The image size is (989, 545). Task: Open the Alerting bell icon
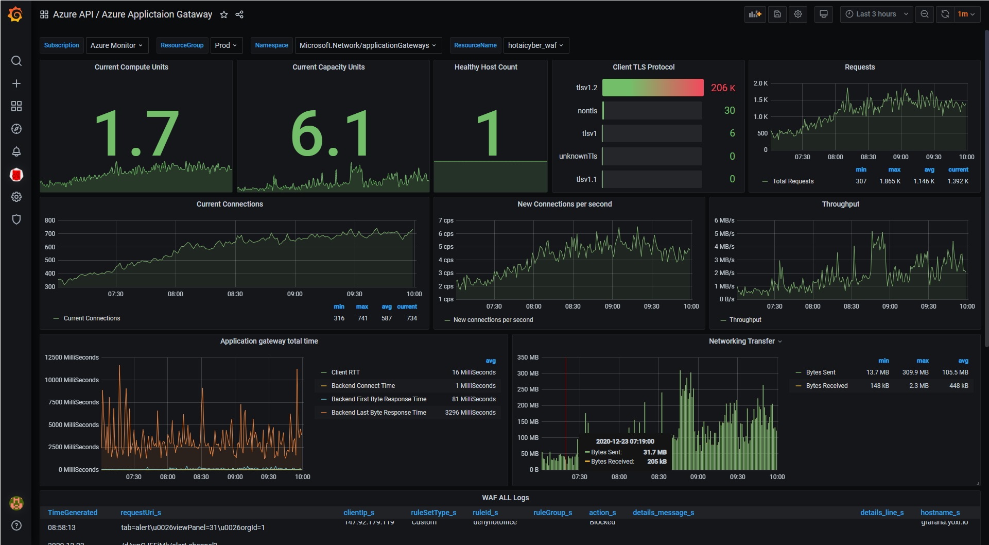point(16,151)
